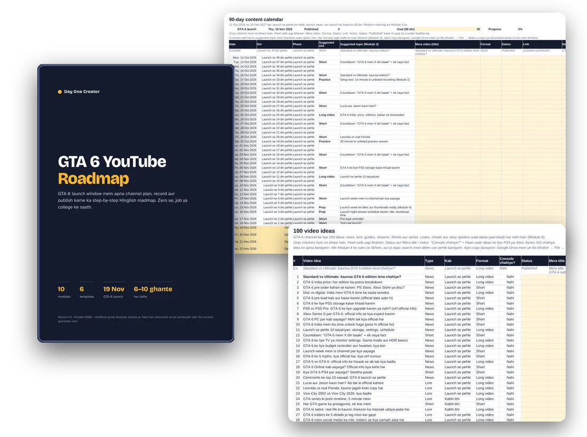
Task: Select the orange Roadmap title word on the cover
Action: coord(93,179)
